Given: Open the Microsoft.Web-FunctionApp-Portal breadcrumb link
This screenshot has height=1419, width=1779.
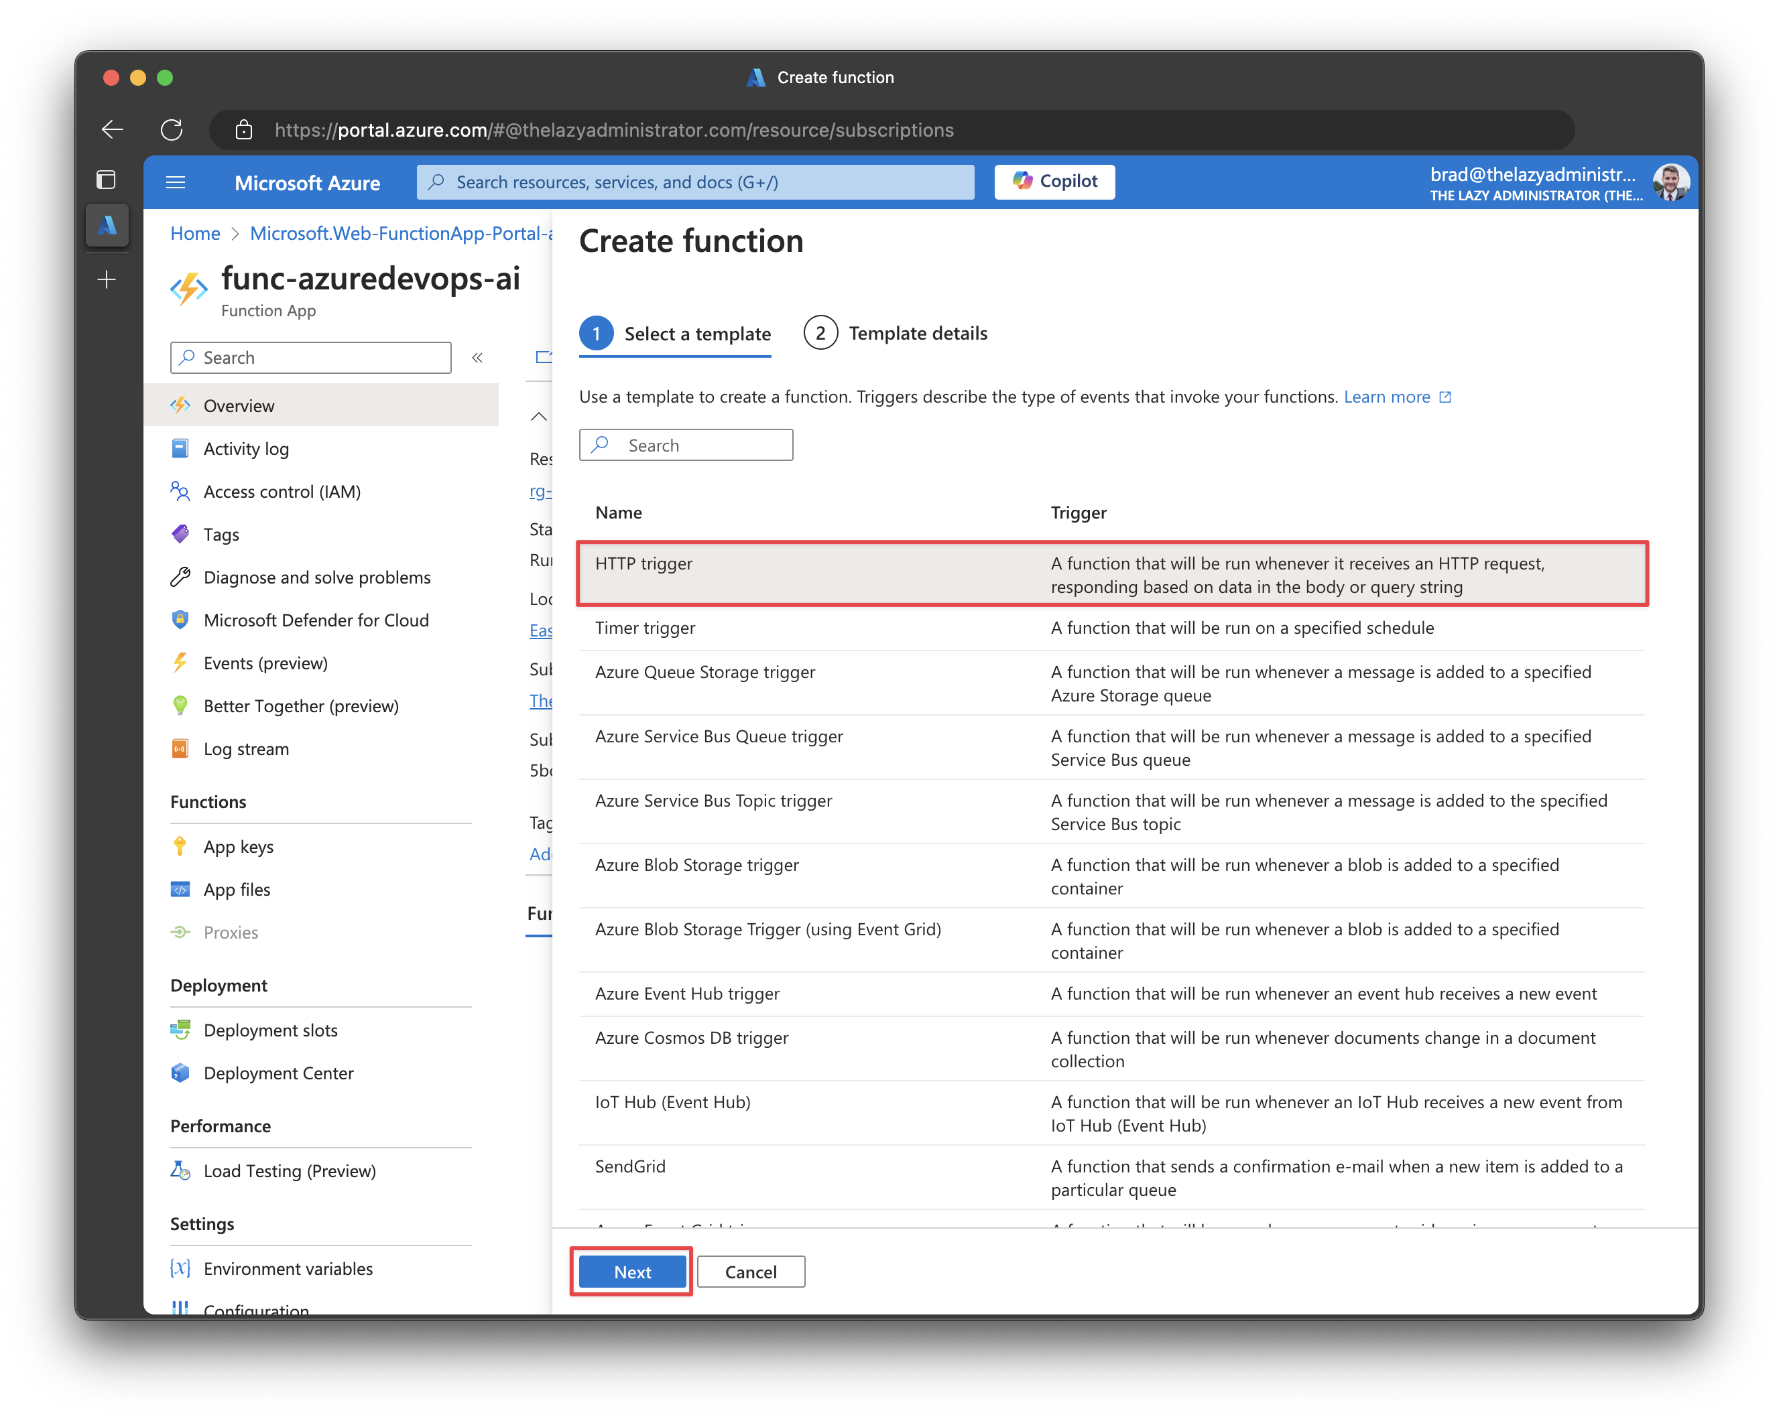Looking at the screenshot, I should (401, 233).
